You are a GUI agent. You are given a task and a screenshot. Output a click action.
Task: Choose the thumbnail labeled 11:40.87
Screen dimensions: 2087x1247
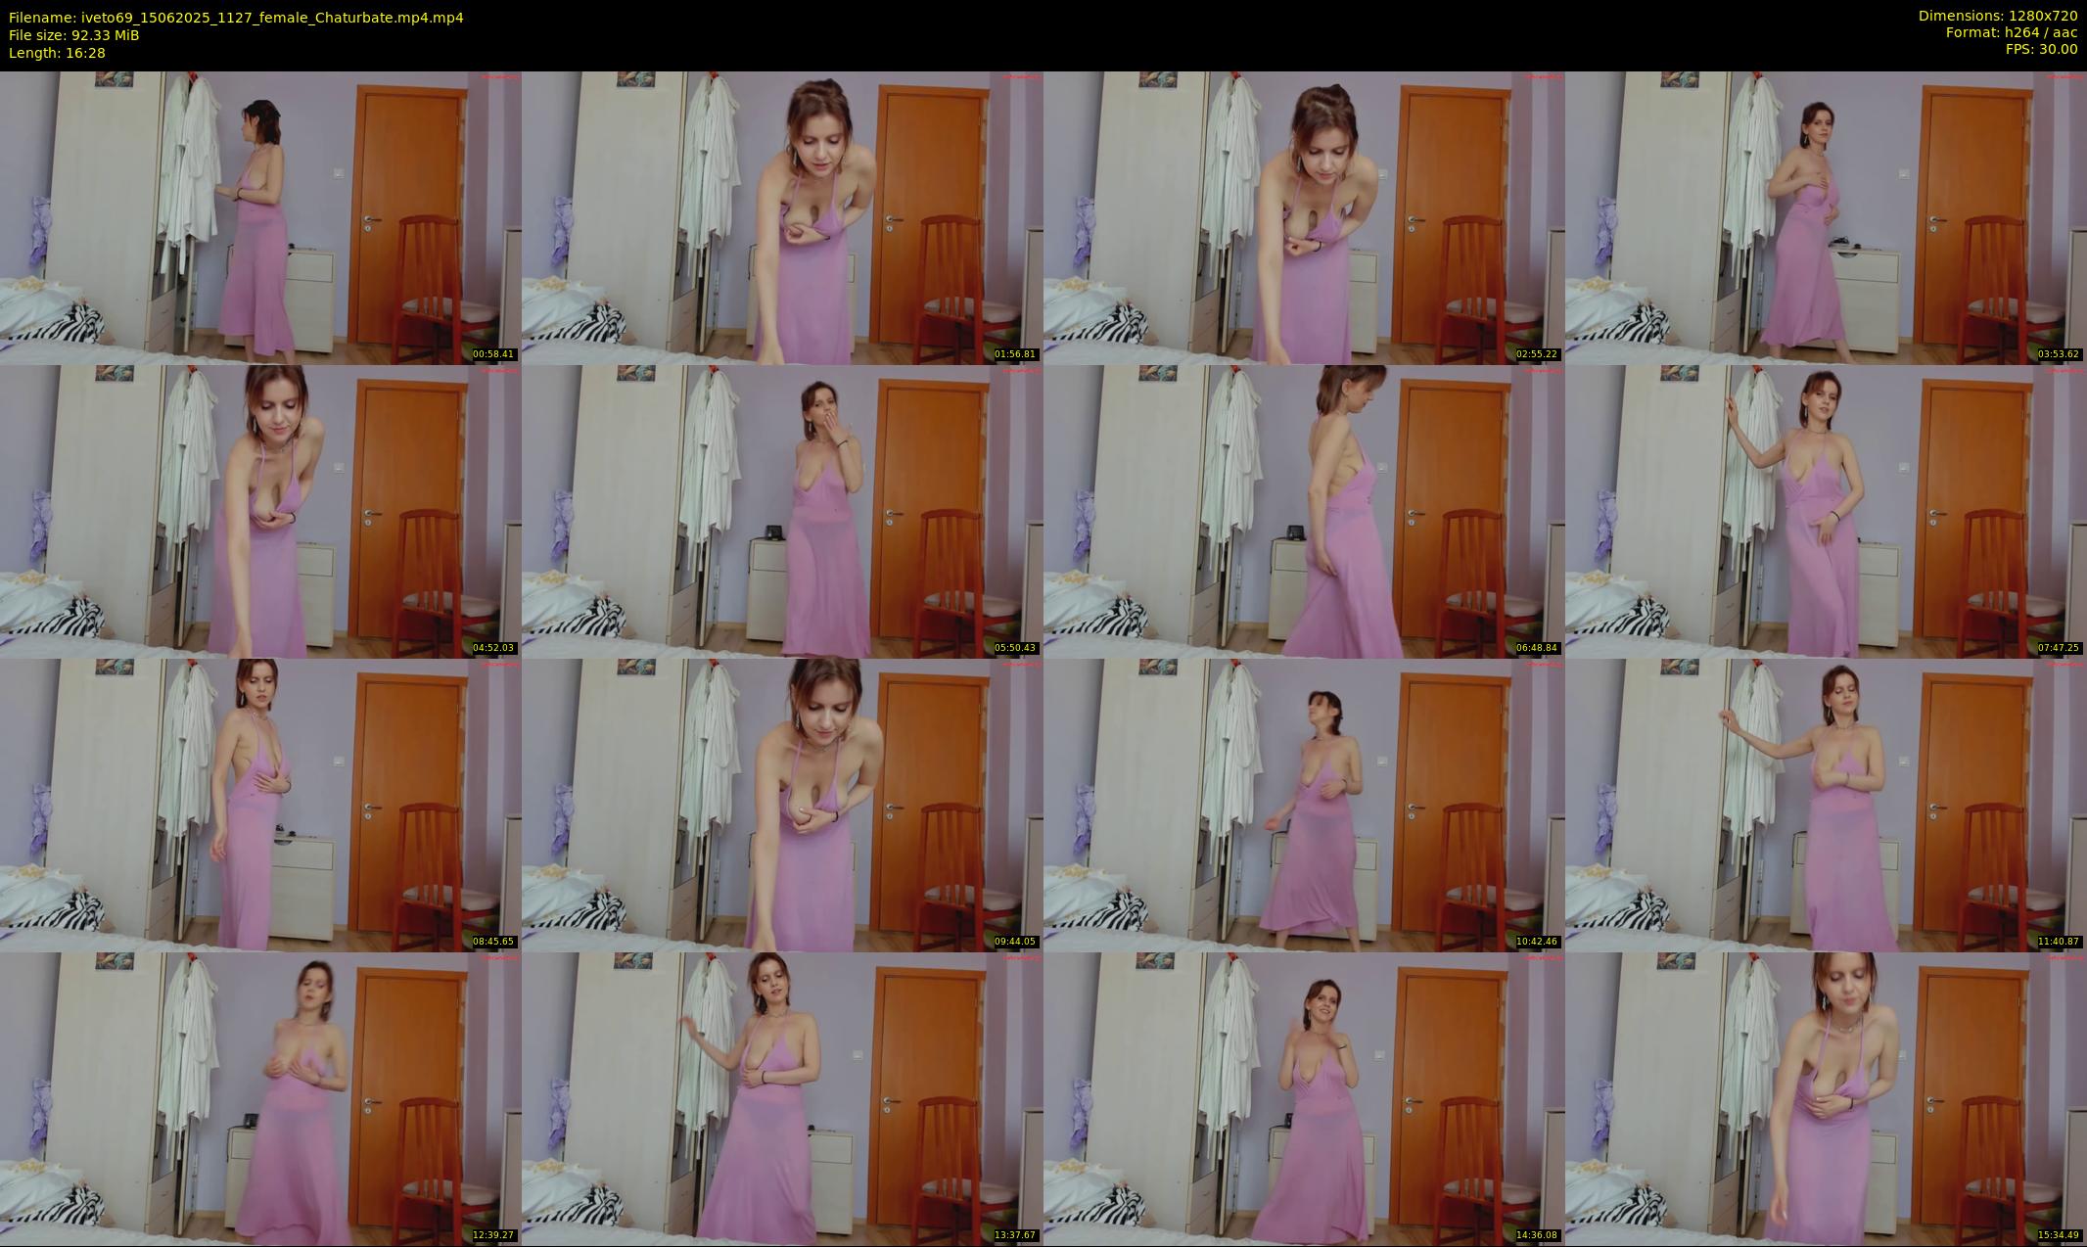tap(1826, 805)
